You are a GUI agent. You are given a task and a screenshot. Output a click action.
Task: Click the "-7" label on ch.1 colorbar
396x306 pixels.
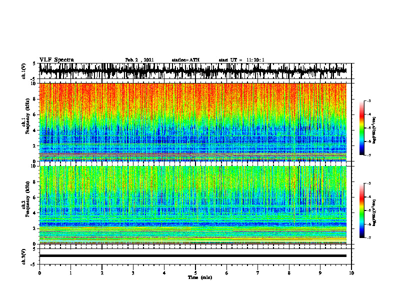368,155
